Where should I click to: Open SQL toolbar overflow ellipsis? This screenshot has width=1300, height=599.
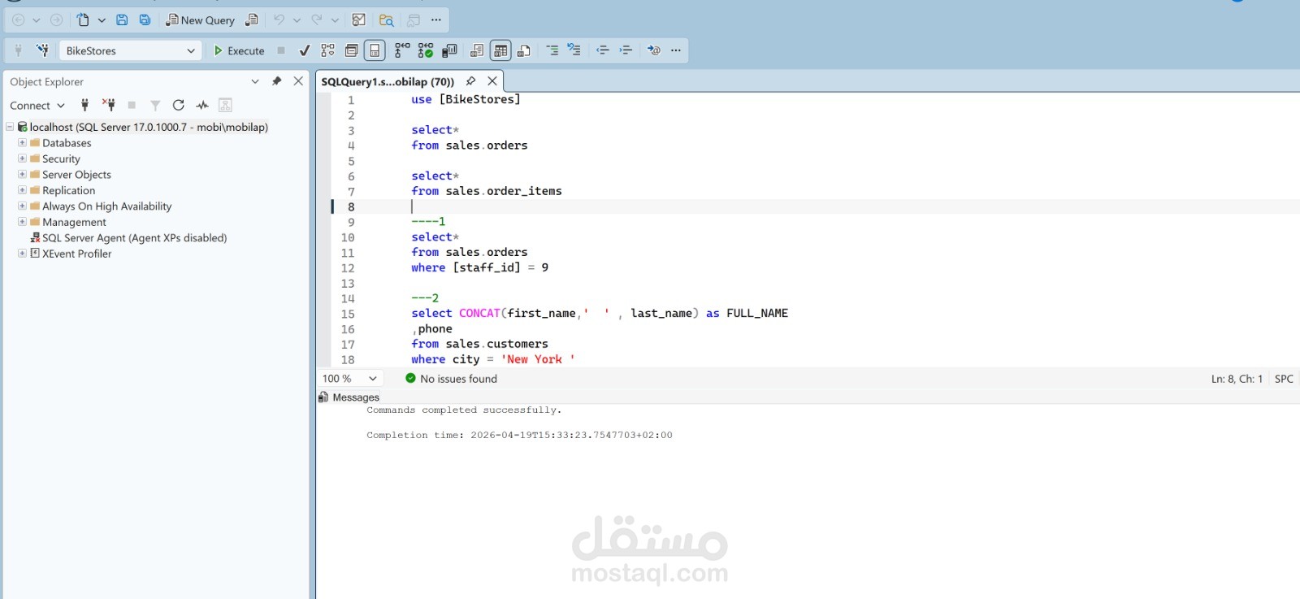tap(676, 50)
